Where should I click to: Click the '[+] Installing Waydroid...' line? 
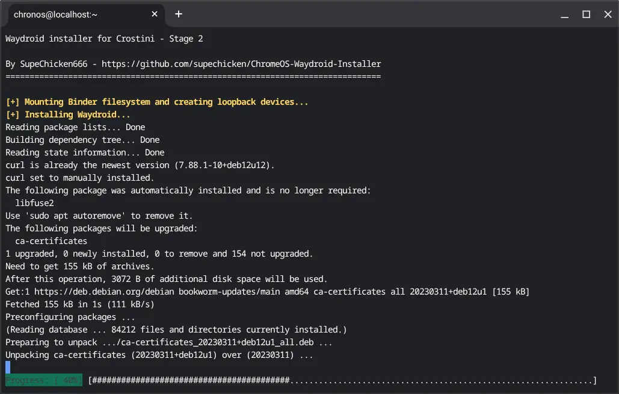coord(68,114)
